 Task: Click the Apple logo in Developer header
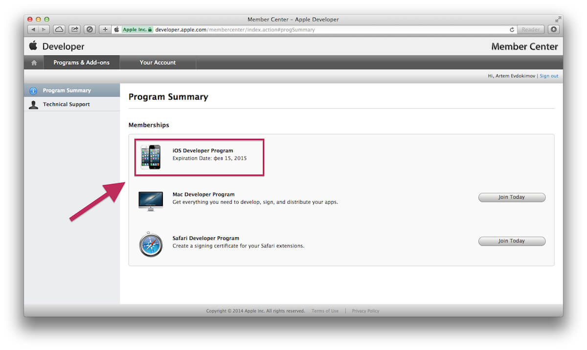33,46
